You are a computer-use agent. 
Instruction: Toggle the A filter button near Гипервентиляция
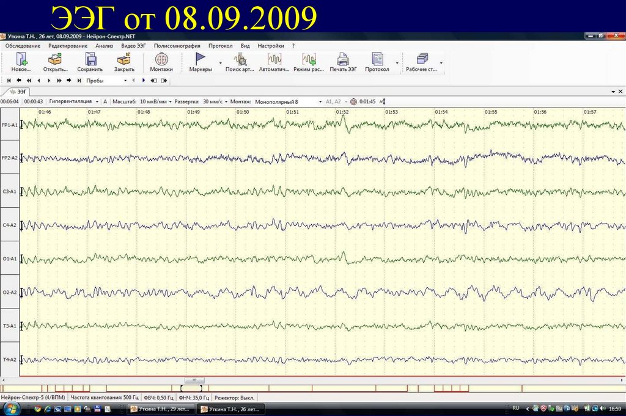coord(106,101)
